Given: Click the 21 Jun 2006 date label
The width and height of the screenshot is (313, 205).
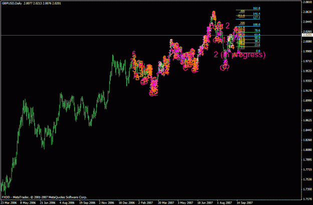Looking at the screenshot, I should point(48,202).
